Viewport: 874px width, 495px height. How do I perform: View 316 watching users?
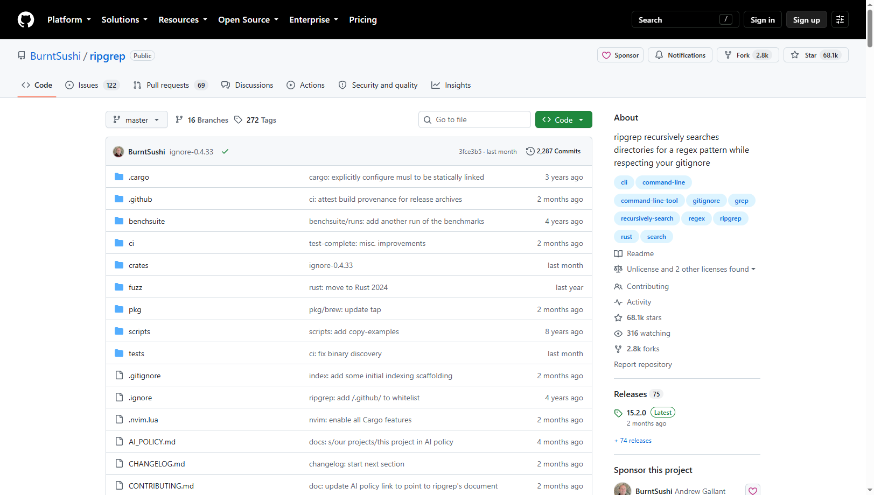click(642, 333)
